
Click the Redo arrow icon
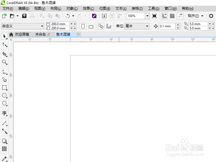[x=80, y=16]
